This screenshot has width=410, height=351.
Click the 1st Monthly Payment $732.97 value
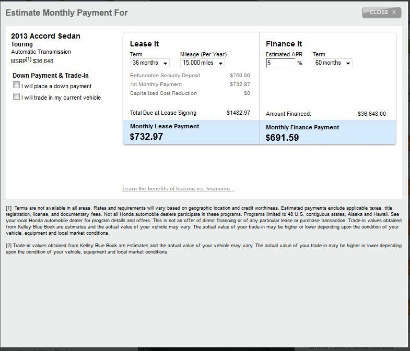[240, 84]
